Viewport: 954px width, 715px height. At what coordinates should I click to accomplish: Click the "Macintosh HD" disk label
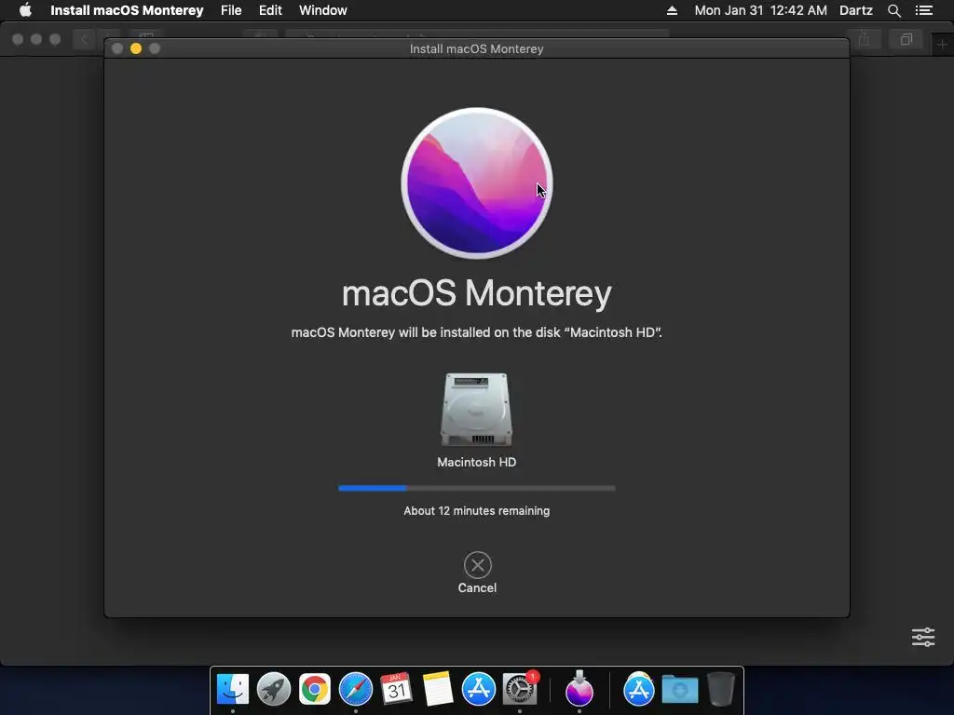[x=476, y=462]
